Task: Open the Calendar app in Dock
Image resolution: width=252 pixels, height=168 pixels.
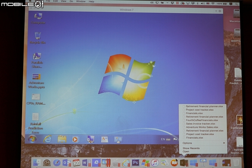Action: click(76, 163)
